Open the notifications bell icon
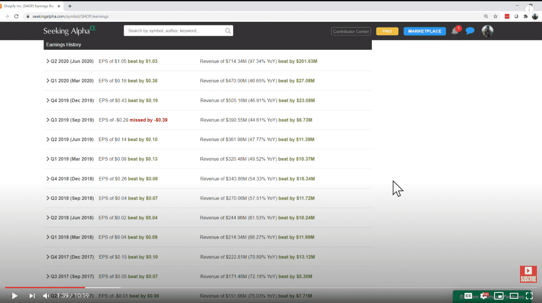The image size is (542, 303). tap(455, 31)
